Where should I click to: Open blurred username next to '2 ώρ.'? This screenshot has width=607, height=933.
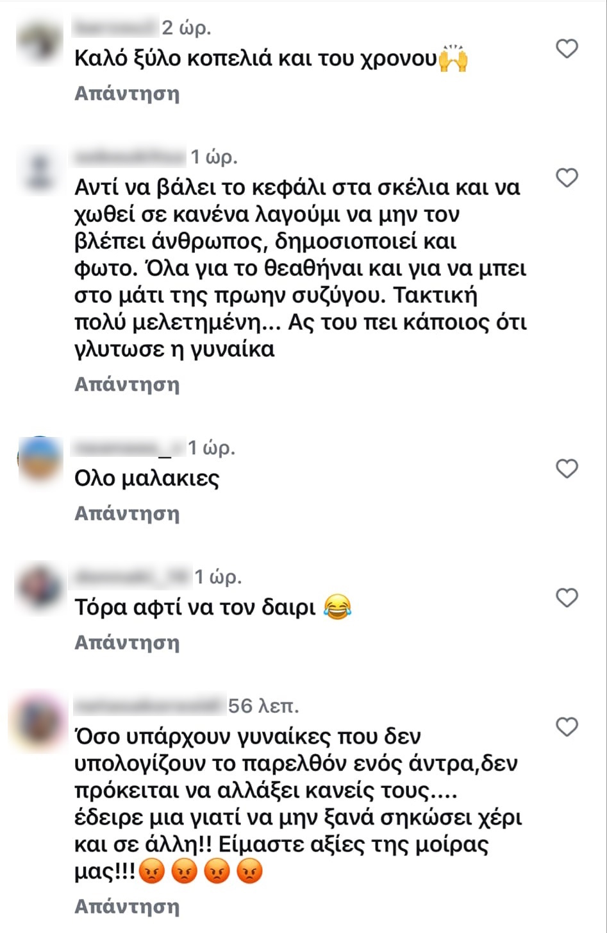point(115,28)
